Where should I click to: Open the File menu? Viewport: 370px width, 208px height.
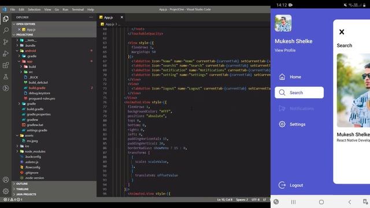click(x=13, y=9)
